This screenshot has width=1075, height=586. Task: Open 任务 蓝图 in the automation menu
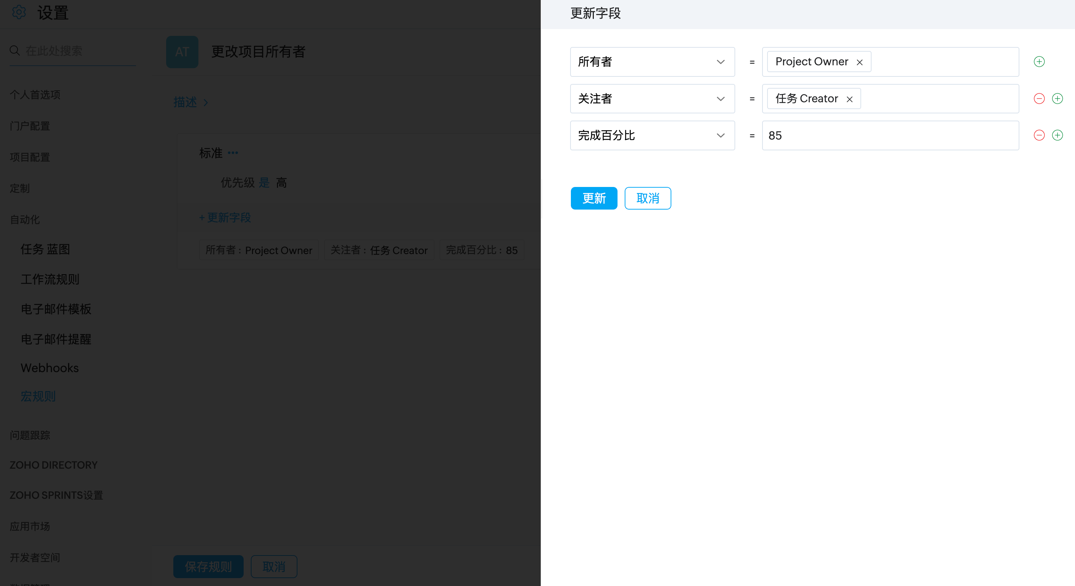pyautogui.click(x=45, y=249)
